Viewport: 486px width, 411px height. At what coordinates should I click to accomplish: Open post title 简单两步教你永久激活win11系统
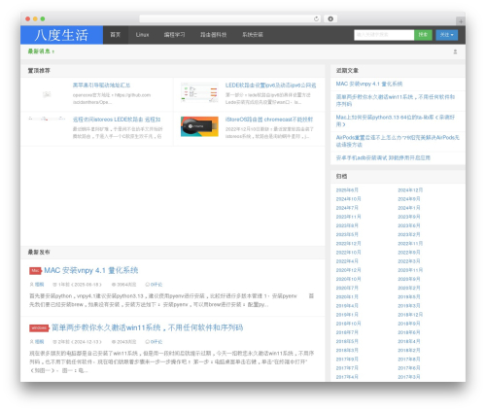click(x=147, y=327)
